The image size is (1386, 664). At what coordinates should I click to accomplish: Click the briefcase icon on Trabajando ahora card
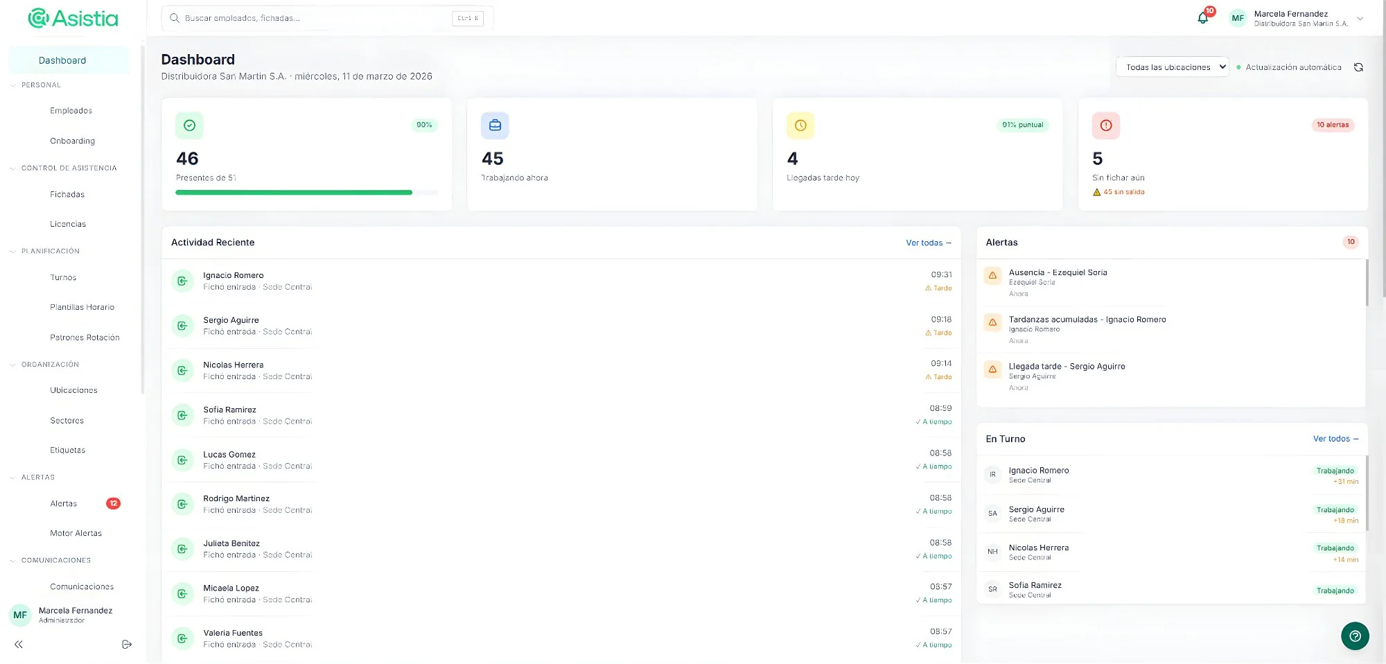point(494,125)
